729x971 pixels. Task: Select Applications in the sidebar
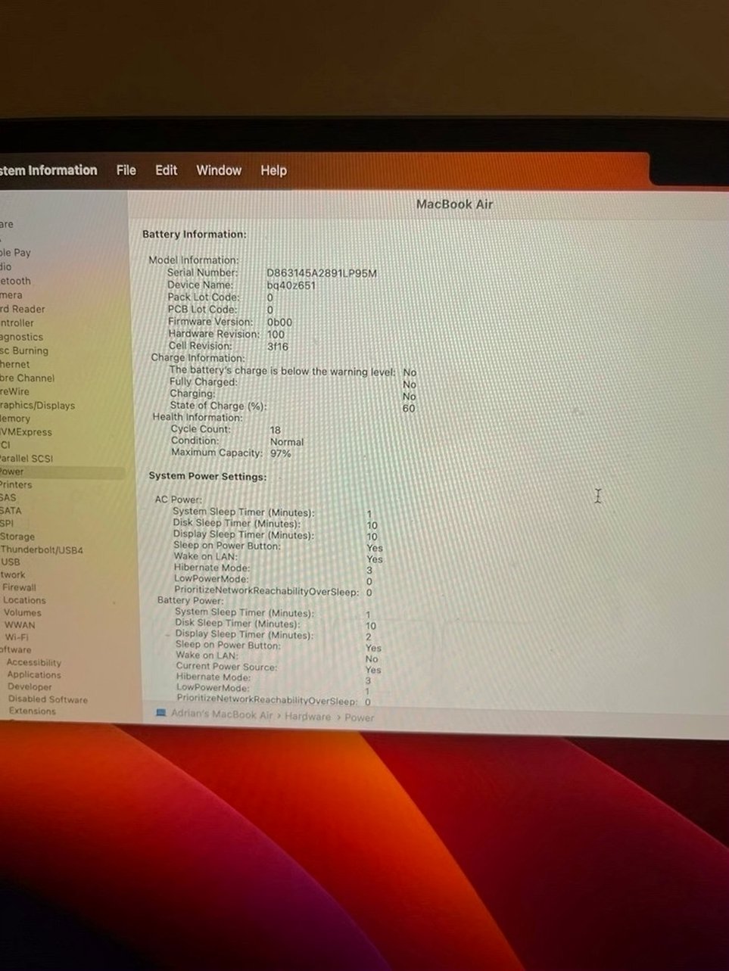point(34,675)
